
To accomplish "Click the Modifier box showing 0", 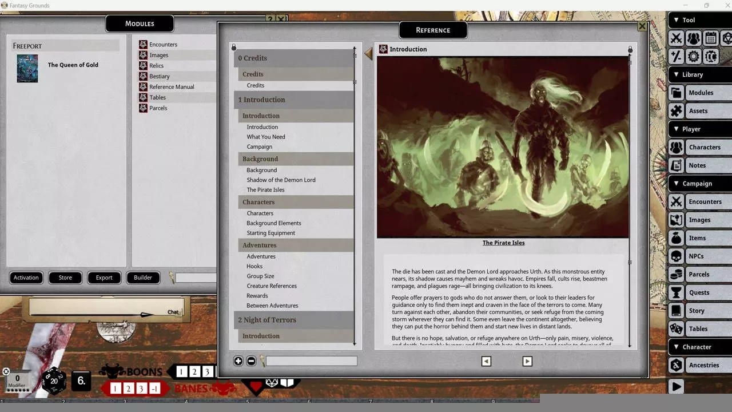I will (17, 382).
